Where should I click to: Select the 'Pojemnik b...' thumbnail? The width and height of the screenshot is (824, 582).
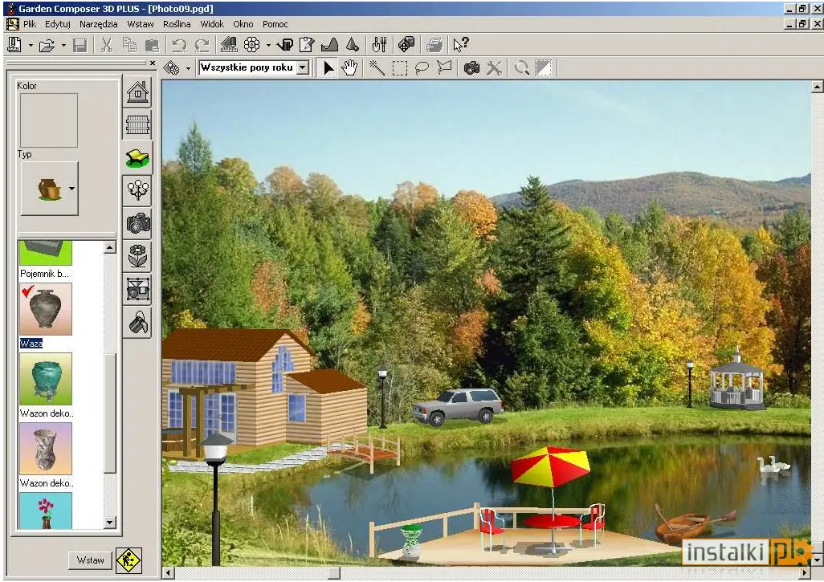(45, 253)
